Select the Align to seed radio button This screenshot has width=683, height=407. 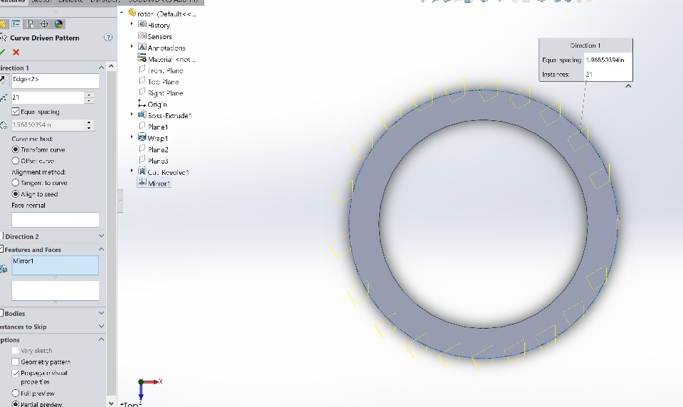tap(16, 194)
